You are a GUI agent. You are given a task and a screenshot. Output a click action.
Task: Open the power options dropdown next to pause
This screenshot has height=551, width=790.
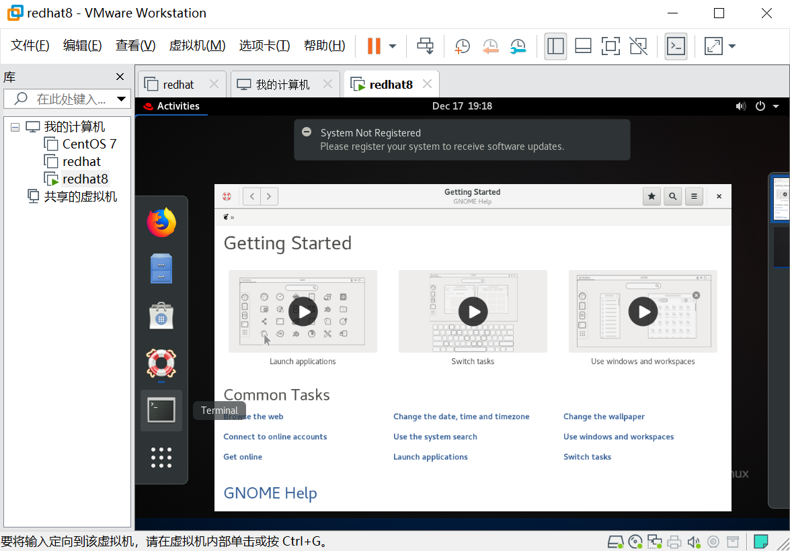(x=393, y=46)
